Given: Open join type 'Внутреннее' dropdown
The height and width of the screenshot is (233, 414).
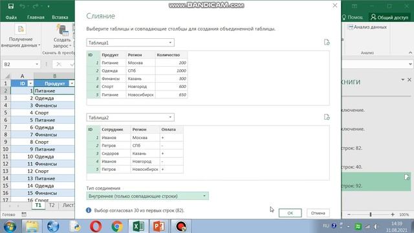Looking at the screenshot, I should [x=147, y=196].
